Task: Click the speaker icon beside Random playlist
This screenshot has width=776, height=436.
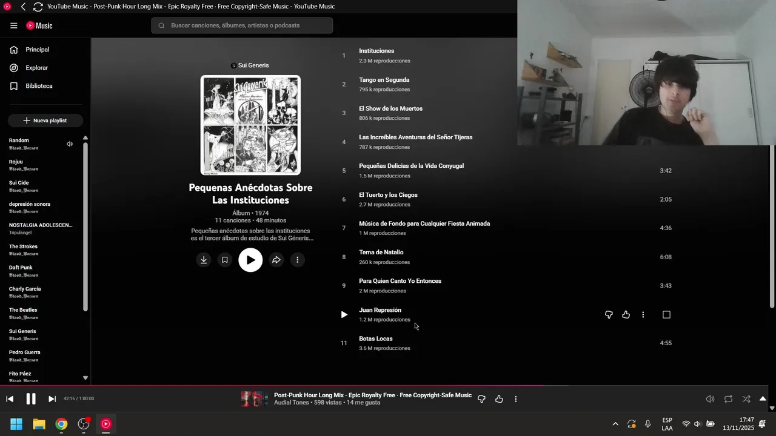Action: click(x=70, y=144)
